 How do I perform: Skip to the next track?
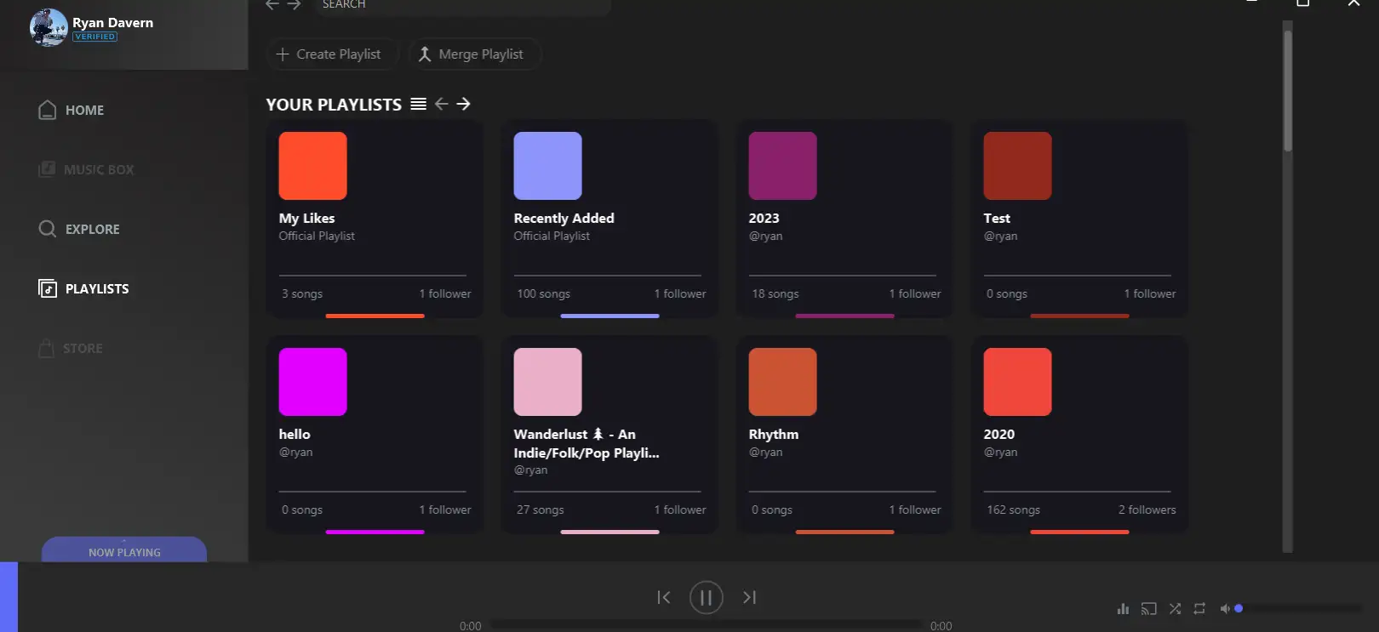click(x=749, y=597)
